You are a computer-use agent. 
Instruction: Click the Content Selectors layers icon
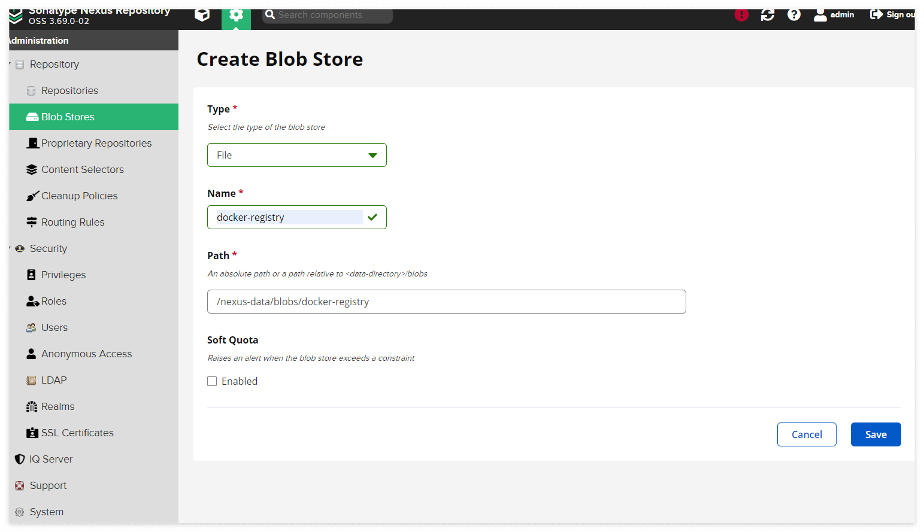click(x=32, y=170)
